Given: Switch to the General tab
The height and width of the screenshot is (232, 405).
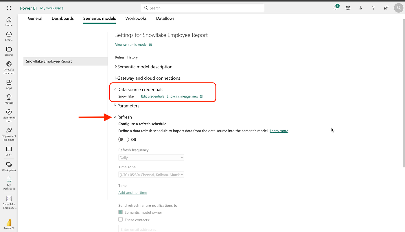Looking at the screenshot, I should coord(35,18).
